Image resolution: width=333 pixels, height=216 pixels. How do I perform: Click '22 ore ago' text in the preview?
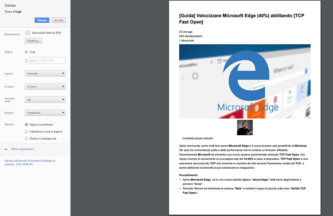tap(186, 32)
